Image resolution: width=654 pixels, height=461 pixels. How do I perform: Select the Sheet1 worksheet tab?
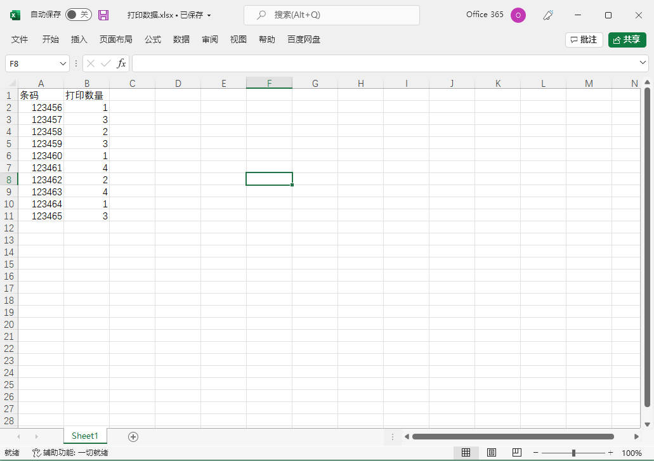85,436
